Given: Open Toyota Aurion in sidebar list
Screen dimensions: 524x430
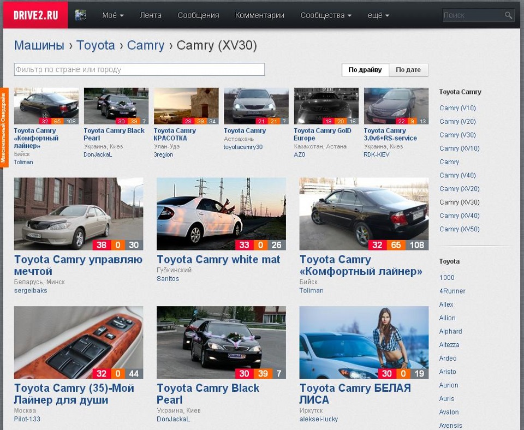Looking at the screenshot, I should tap(449, 385).
